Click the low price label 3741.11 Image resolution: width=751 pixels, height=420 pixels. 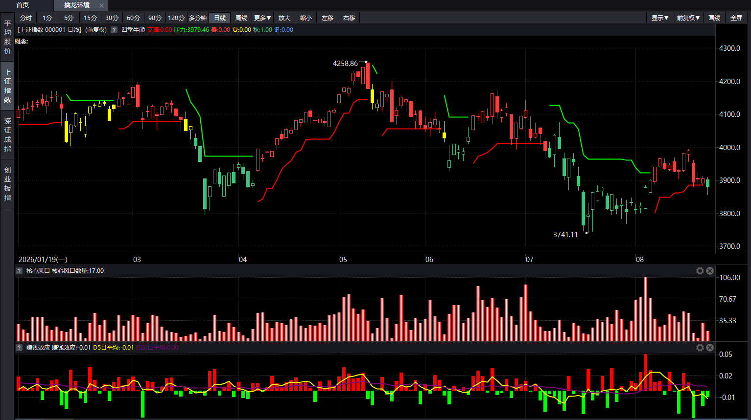pyautogui.click(x=565, y=235)
